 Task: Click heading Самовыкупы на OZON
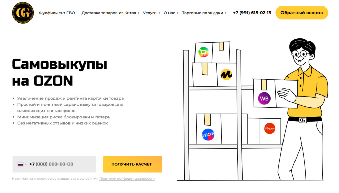tap(60, 72)
